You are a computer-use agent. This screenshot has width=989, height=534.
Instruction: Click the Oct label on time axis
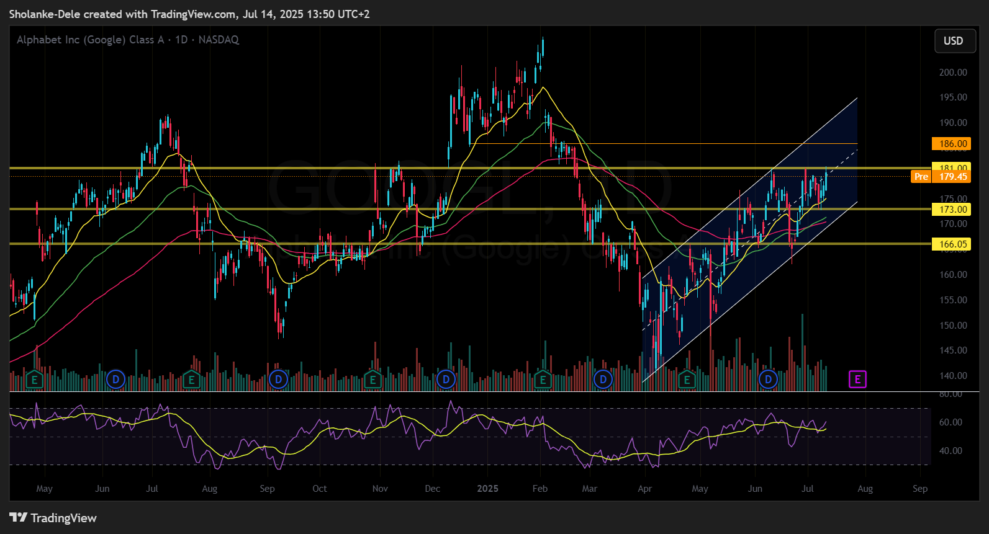320,489
